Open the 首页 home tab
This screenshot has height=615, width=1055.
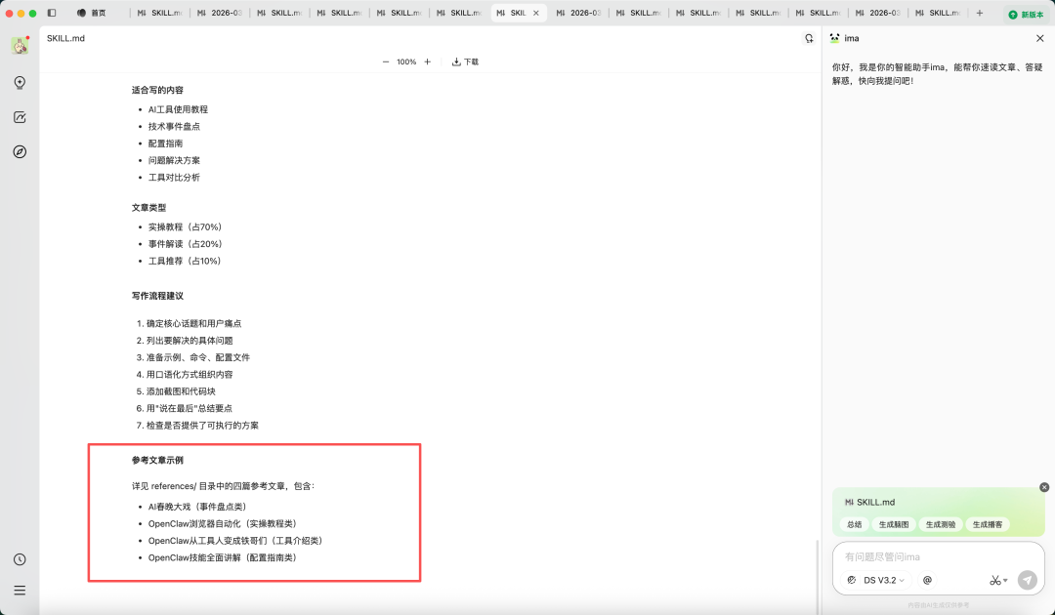92,13
